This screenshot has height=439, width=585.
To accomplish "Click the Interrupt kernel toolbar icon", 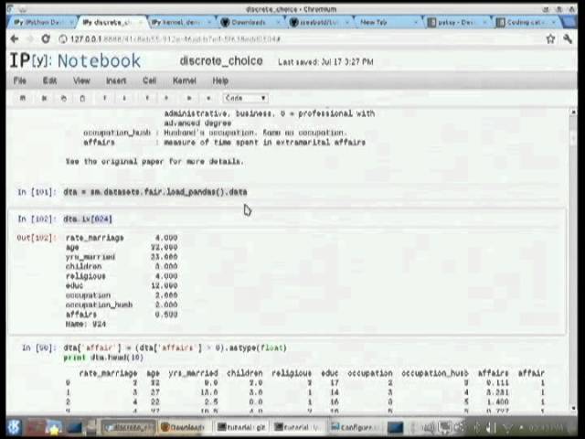I will click(x=208, y=98).
